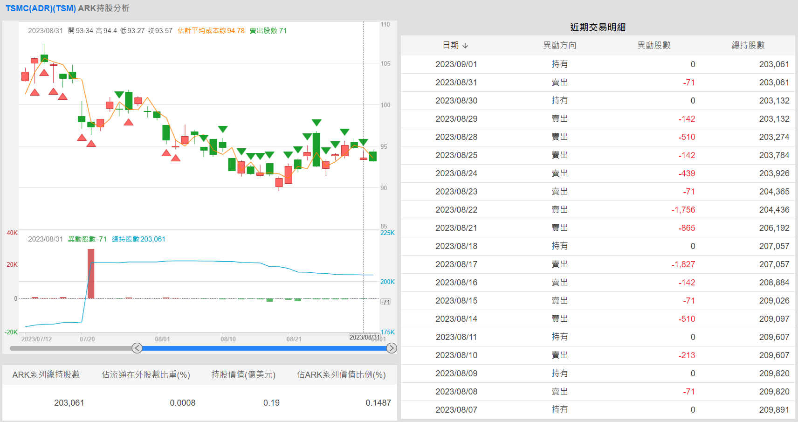The width and height of the screenshot is (798, 422).
Task: Click the red volume spike bar near 07/20
Action: coord(91,273)
